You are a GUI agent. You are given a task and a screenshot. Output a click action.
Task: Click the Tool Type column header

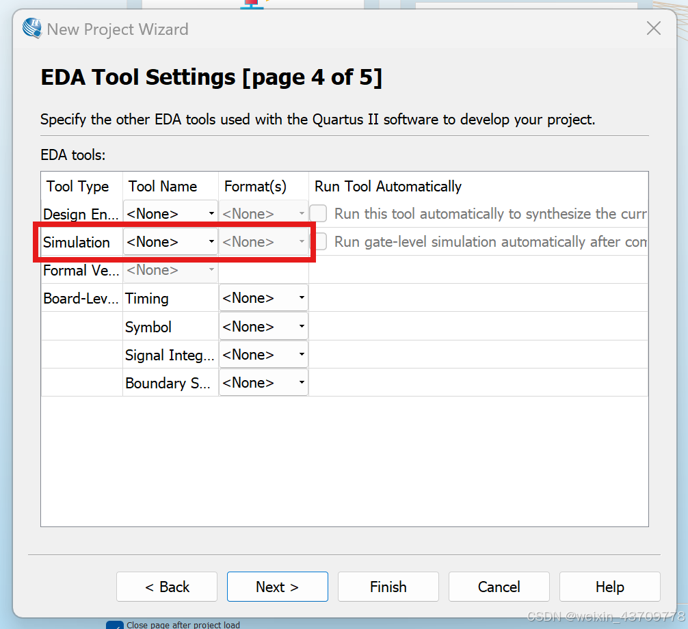point(81,186)
